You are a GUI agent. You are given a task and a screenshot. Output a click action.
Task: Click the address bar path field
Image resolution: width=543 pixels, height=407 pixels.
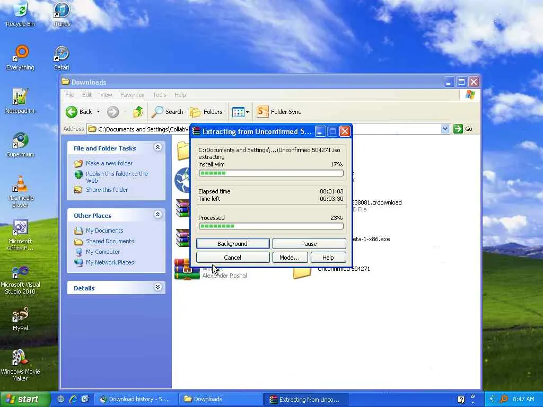(268, 129)
